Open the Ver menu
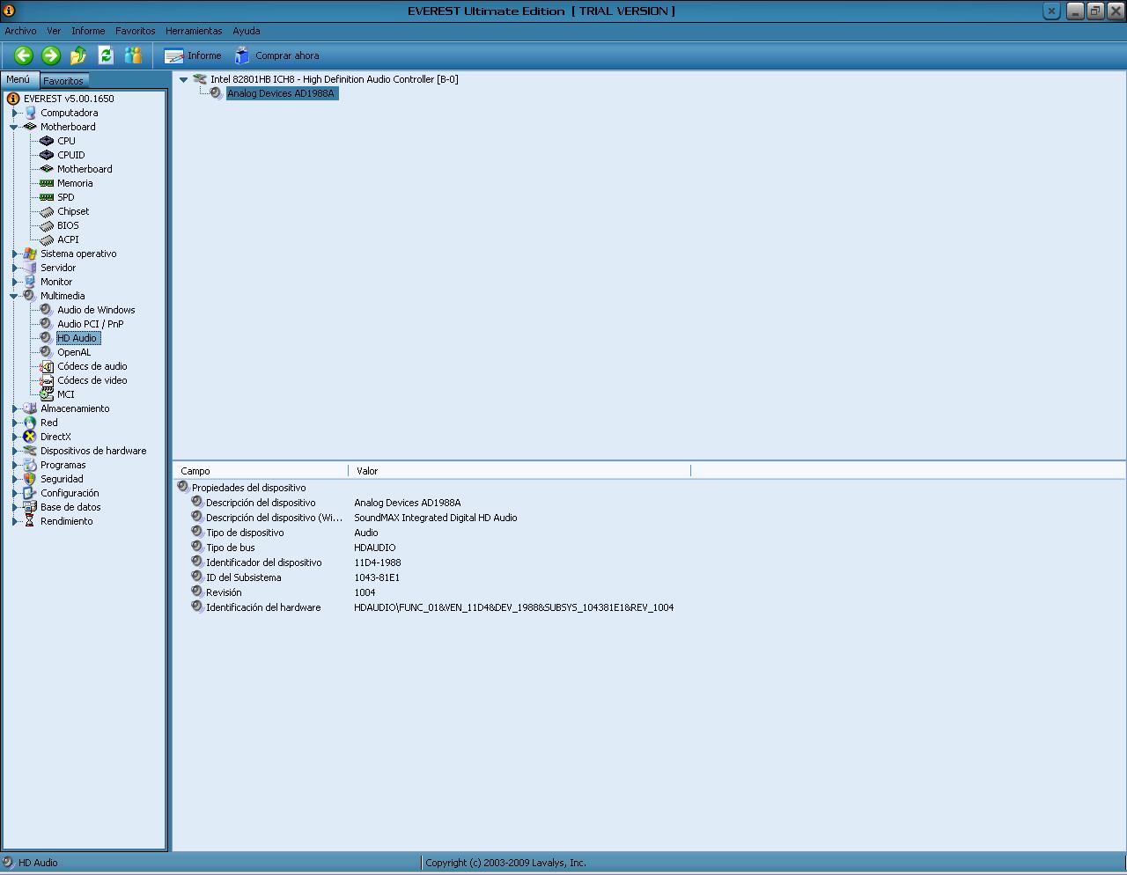The width and height of the screenshot is (1127, 875). pyautogui.click(x=54, y=31)
